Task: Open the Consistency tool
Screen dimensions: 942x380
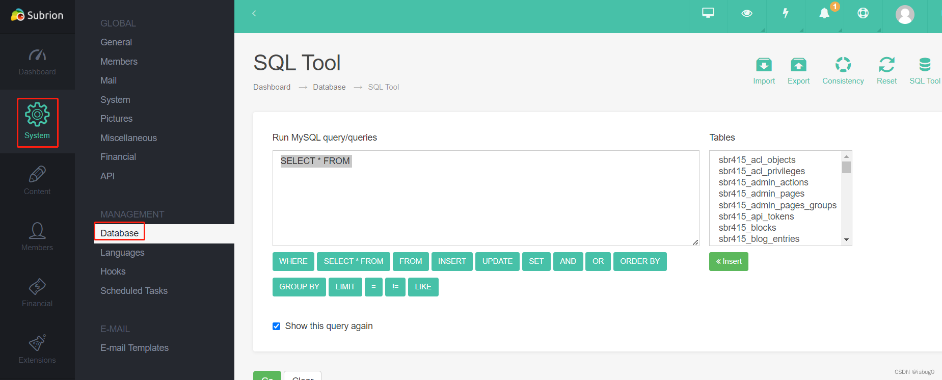Action: [x=843, y=71]
